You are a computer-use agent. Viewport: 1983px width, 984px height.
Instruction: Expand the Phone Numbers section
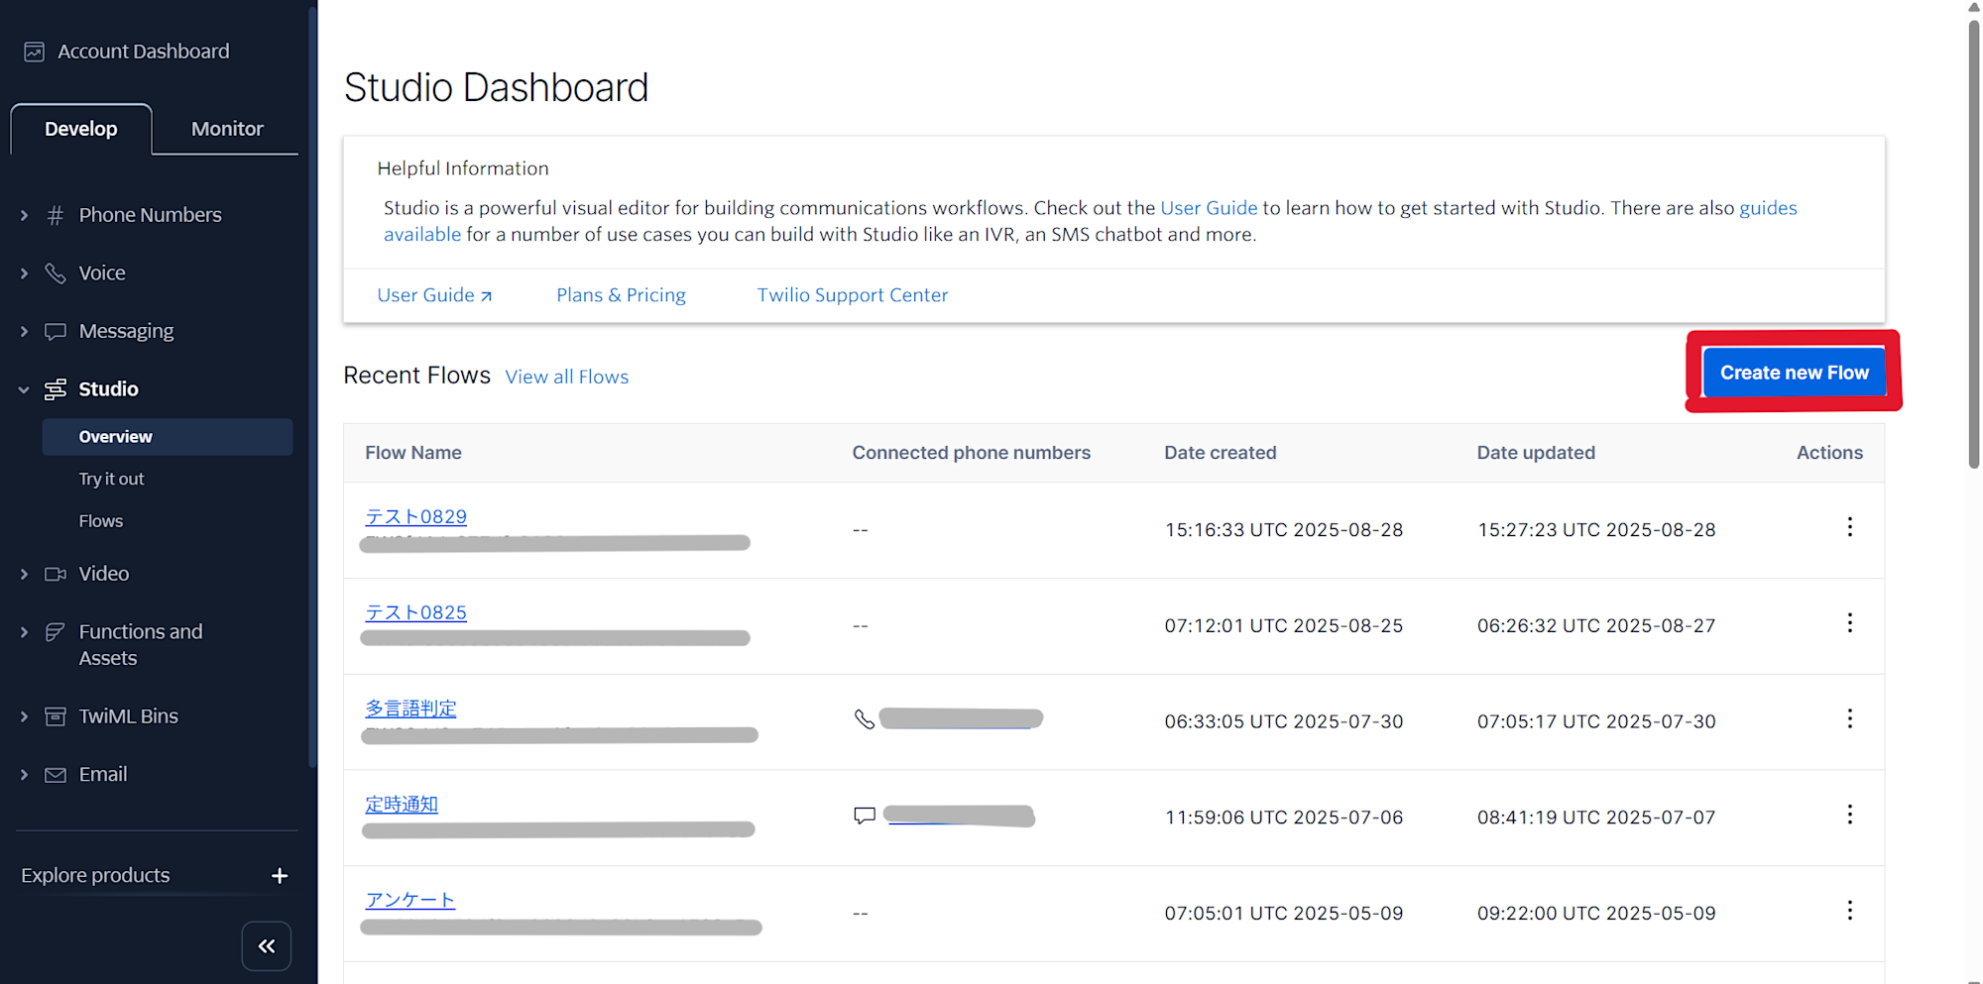pos(25,215)
